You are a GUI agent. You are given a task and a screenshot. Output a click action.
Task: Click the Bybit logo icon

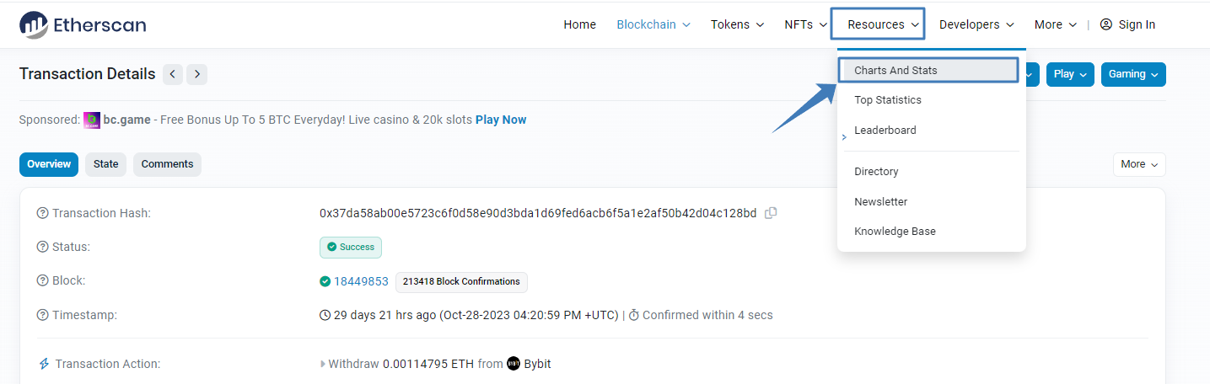pyautogui.click(x=514, y=364)
